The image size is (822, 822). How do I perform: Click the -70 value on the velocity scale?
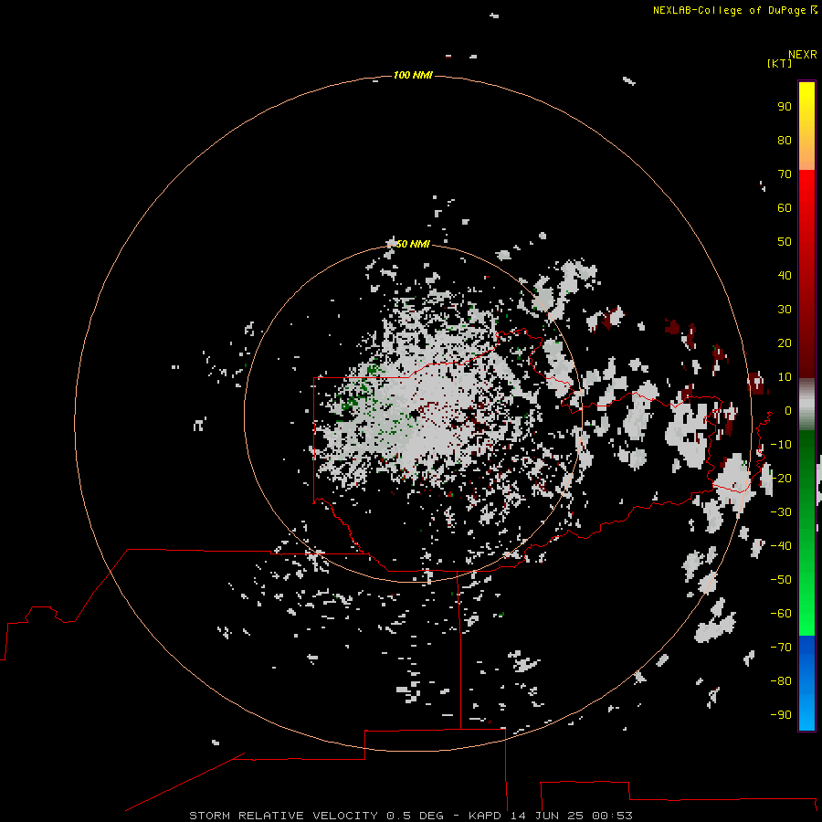coord(781,648)
